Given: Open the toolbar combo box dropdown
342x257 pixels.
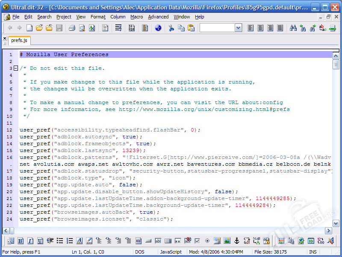Looking at the screenshot, I should tap(238, 28).
